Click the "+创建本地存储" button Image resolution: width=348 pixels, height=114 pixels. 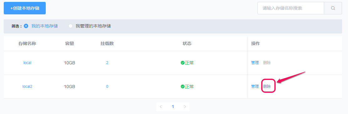(x=25, y=8)
